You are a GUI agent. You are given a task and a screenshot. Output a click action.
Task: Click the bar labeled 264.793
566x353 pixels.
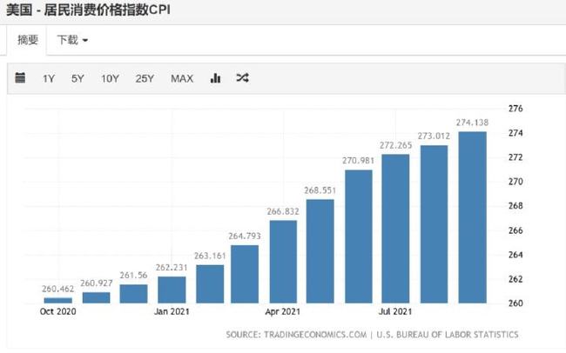click(x=245, y=275)
